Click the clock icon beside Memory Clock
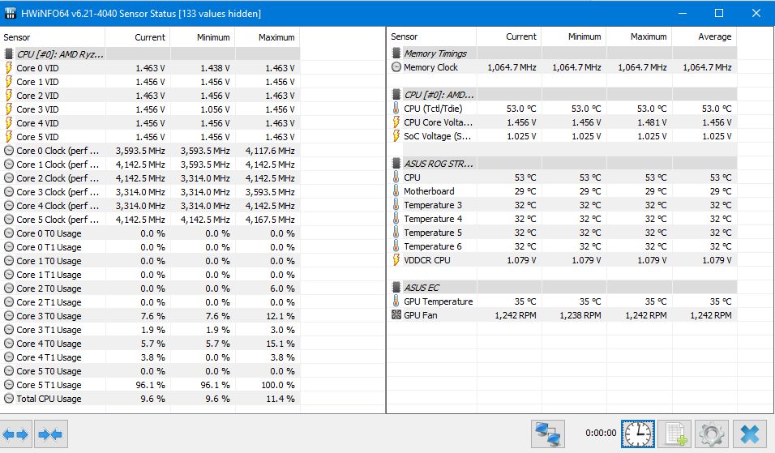 [x=396, y=66]
